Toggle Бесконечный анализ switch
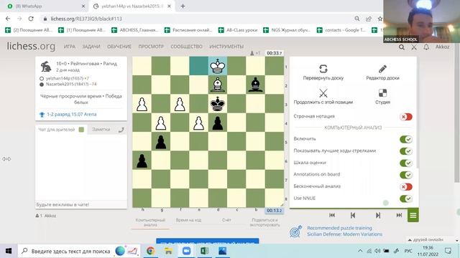This screenshot has height=258, width=460. click(406, 186)
